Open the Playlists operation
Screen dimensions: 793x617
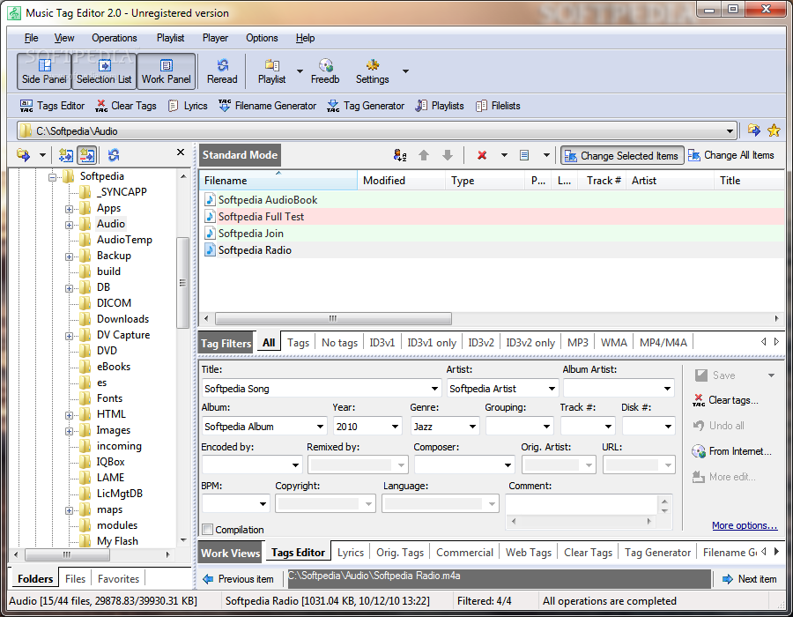tap(439, 106)
